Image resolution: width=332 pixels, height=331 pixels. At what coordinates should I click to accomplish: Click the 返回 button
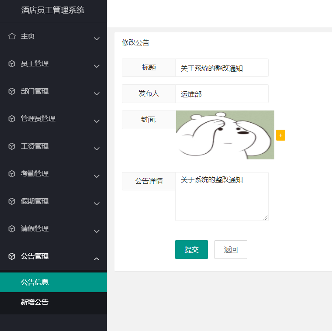(231, 249)
